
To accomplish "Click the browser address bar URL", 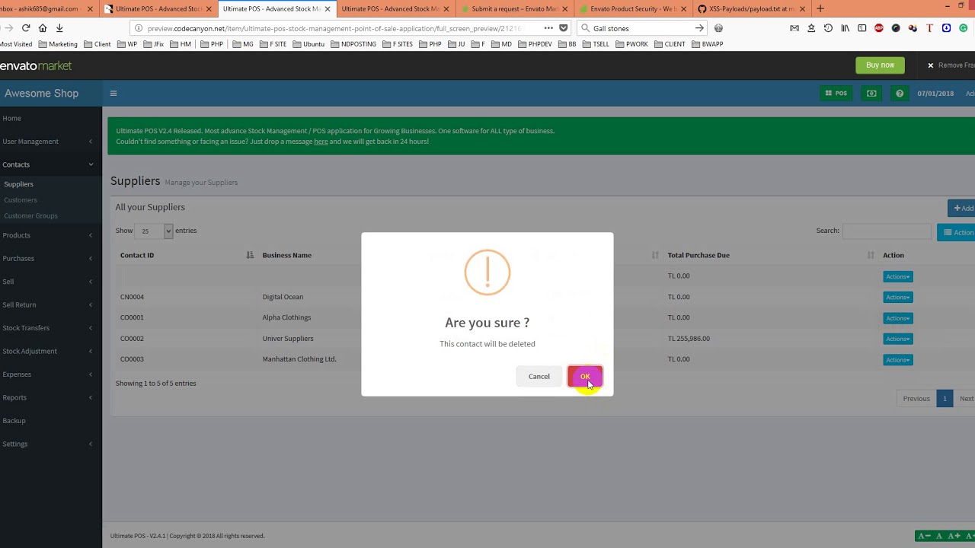I will (x=335, y=28).
